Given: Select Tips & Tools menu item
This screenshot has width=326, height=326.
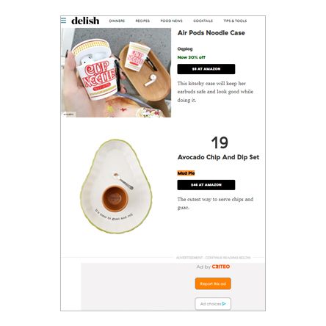Looking at the screenshot, I should [x=235, y=21].
